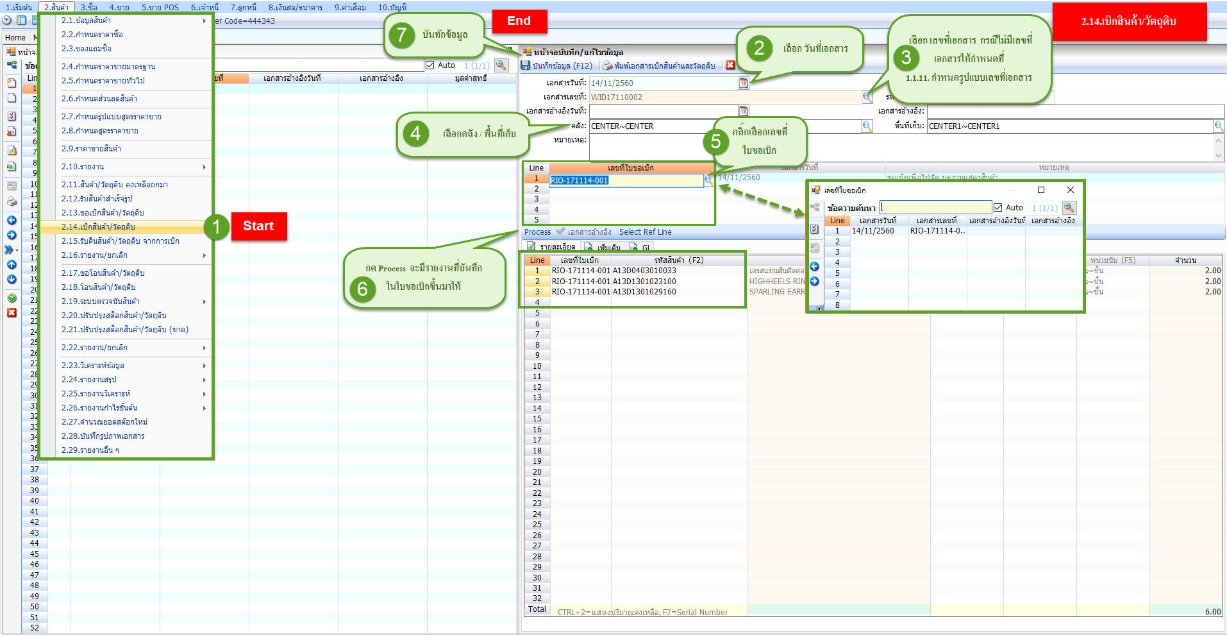Click the green help icon in left sidebar
1227x635 pixels.
point(12,298)
